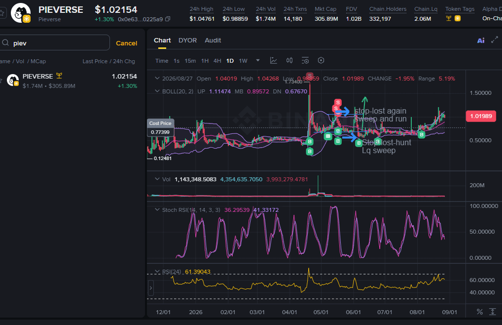Click the FDV label
Viewport: 502px width, 325px height.
[352, 9]
